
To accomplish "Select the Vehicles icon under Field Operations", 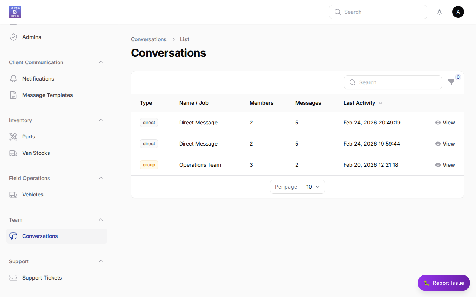I will click(x=13, y=195).
